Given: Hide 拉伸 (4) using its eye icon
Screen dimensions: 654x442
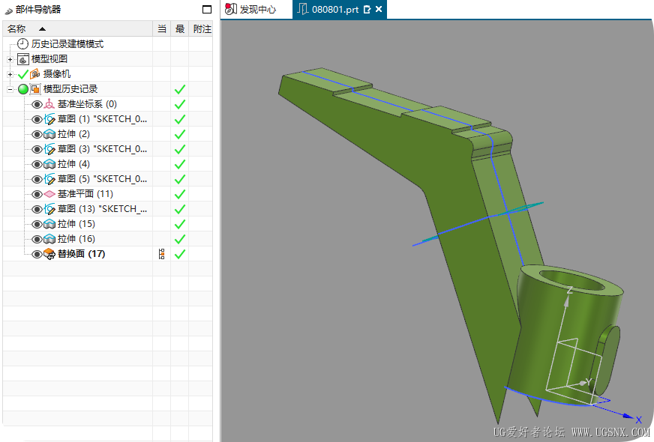Looking at the screenshot, I should [x=37, y=164].
